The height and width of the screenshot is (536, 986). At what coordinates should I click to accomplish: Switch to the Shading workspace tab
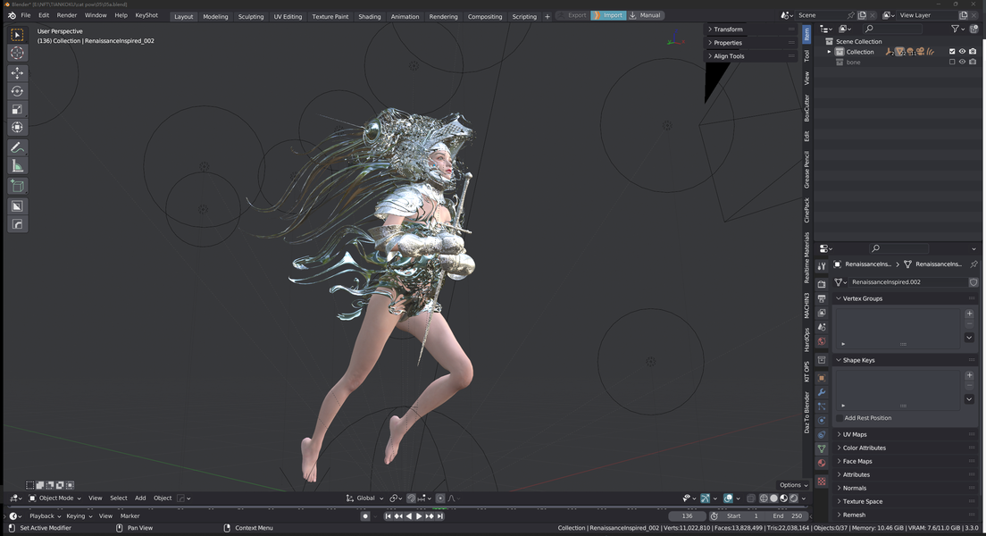point(370,16)
